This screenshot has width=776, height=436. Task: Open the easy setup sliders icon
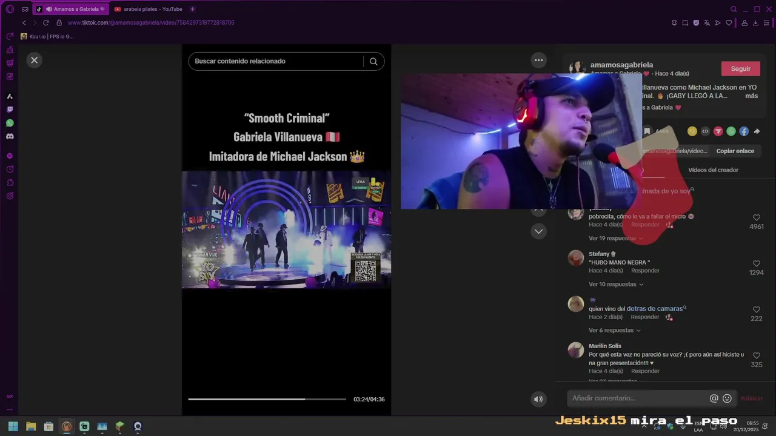(x=767, y=23)
